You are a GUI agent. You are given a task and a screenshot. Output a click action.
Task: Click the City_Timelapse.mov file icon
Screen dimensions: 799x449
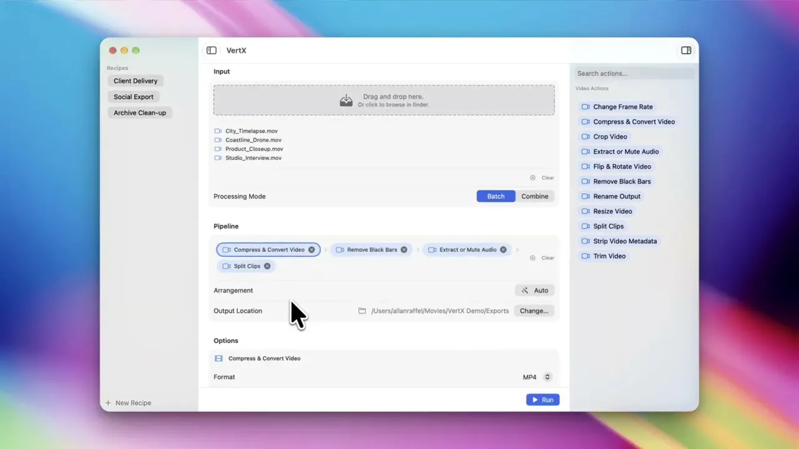(x=218, y=131)
